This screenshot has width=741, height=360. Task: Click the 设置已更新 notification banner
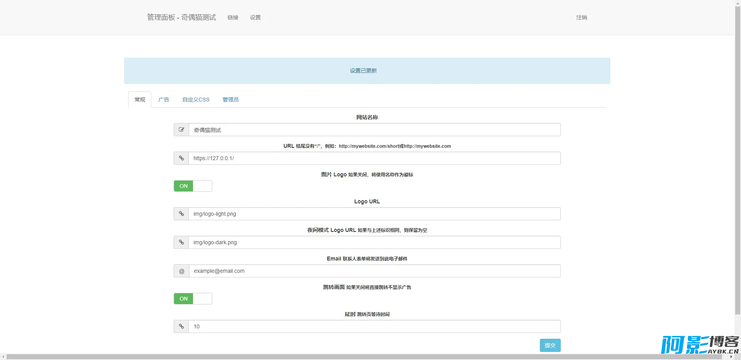pos(367,71)
